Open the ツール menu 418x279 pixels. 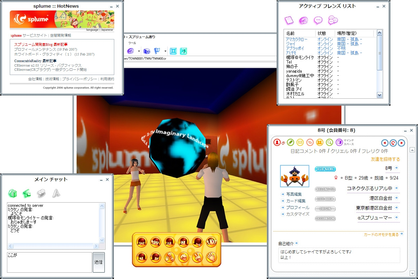132,43
